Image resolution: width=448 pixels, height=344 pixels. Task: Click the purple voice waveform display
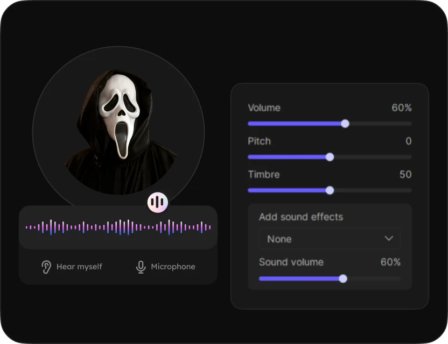tap(118, 227)
